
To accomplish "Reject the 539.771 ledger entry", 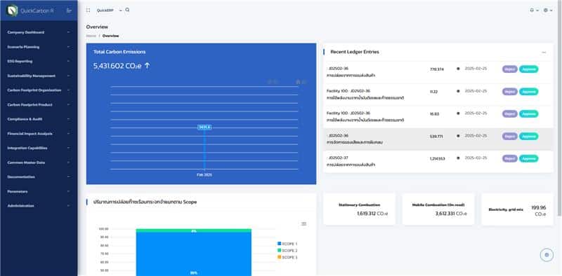I will (509, 136).
